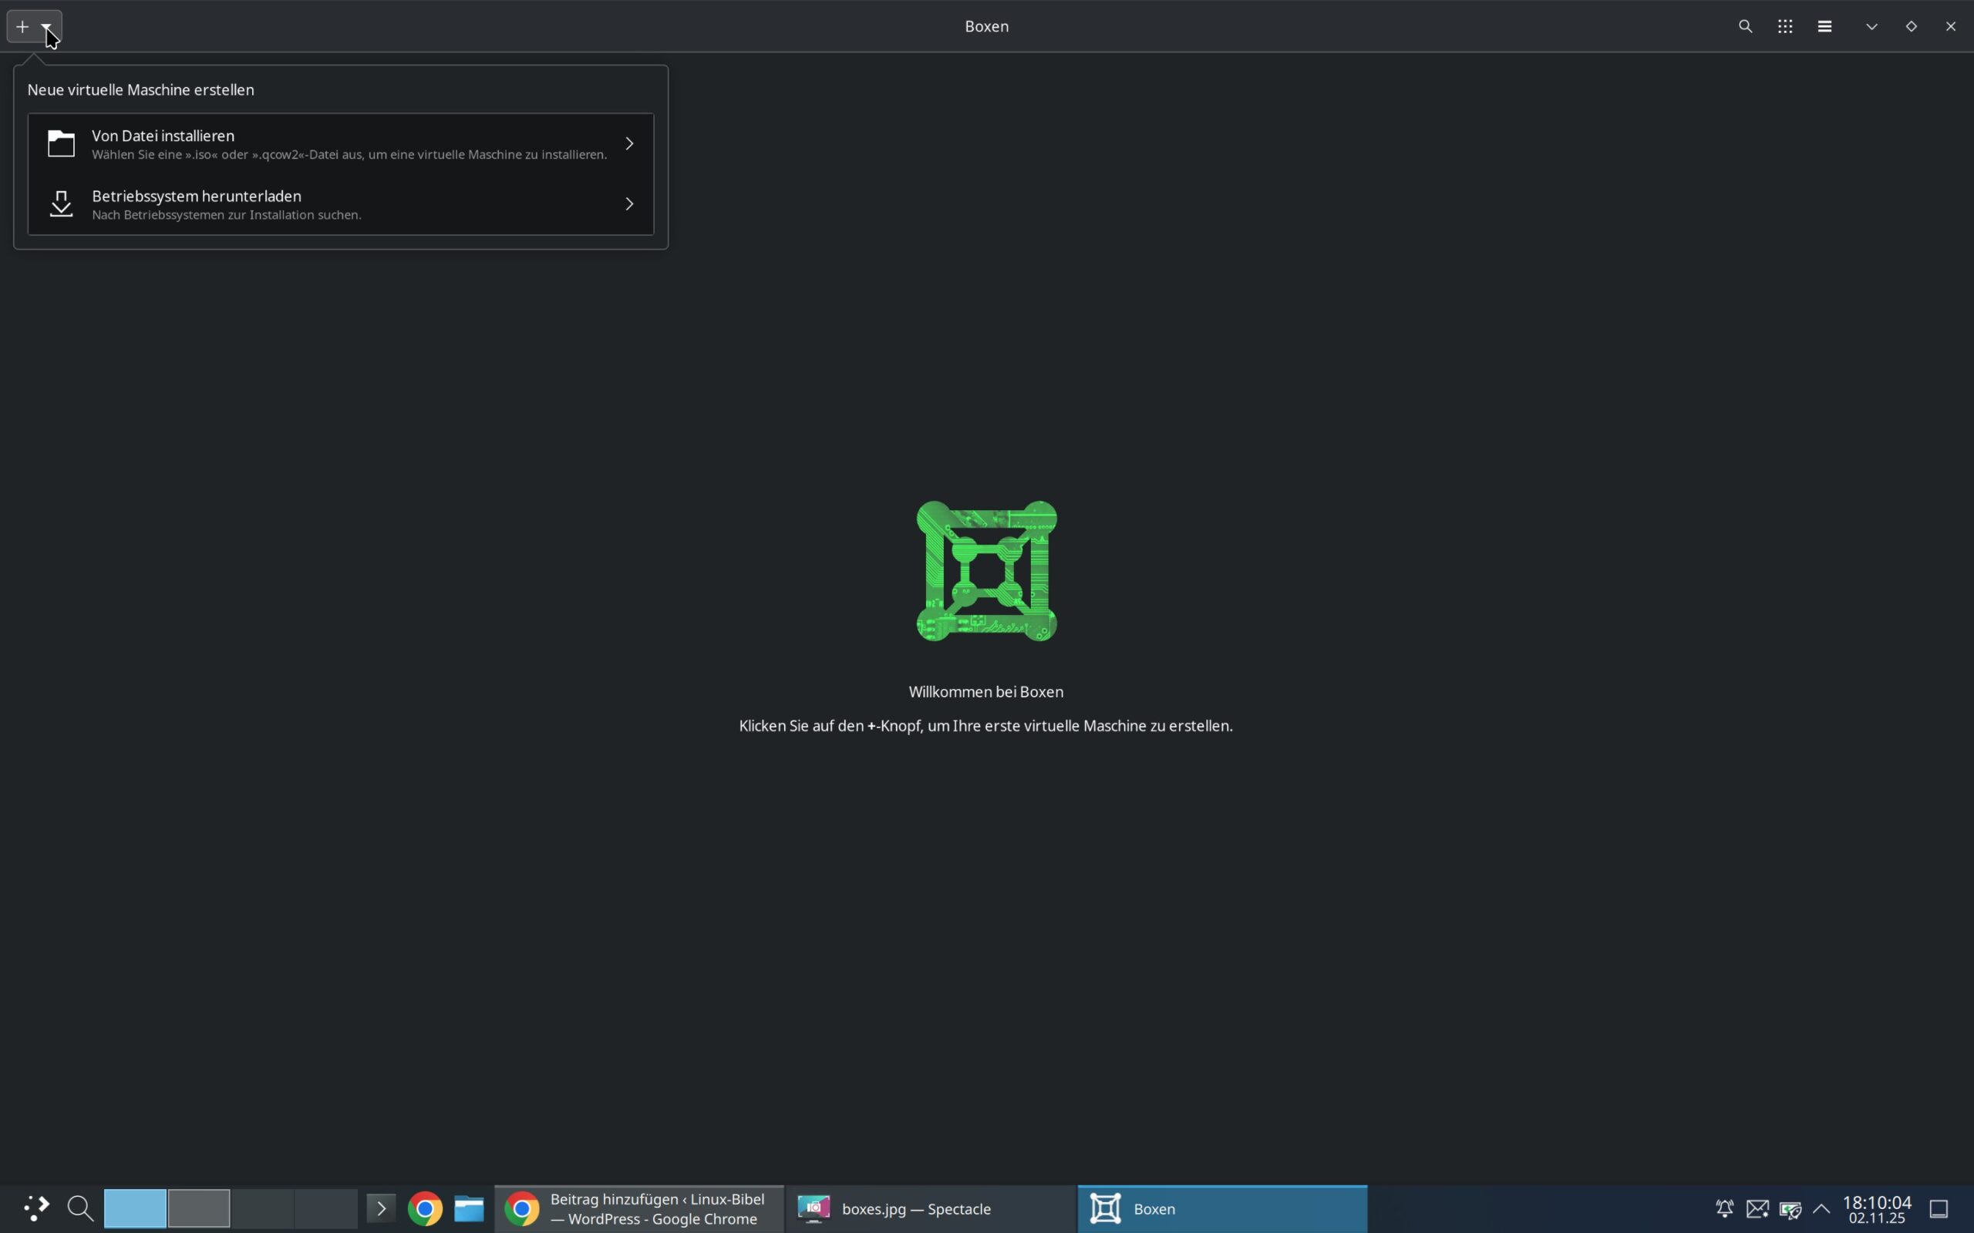
Task: Switch to the boxes.jpg Spectacle window
Action: click(x=930, y=1208)
